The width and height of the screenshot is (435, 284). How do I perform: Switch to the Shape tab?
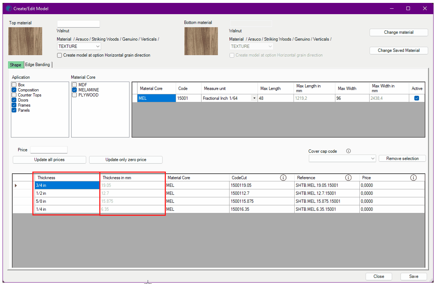click(16, 65)
